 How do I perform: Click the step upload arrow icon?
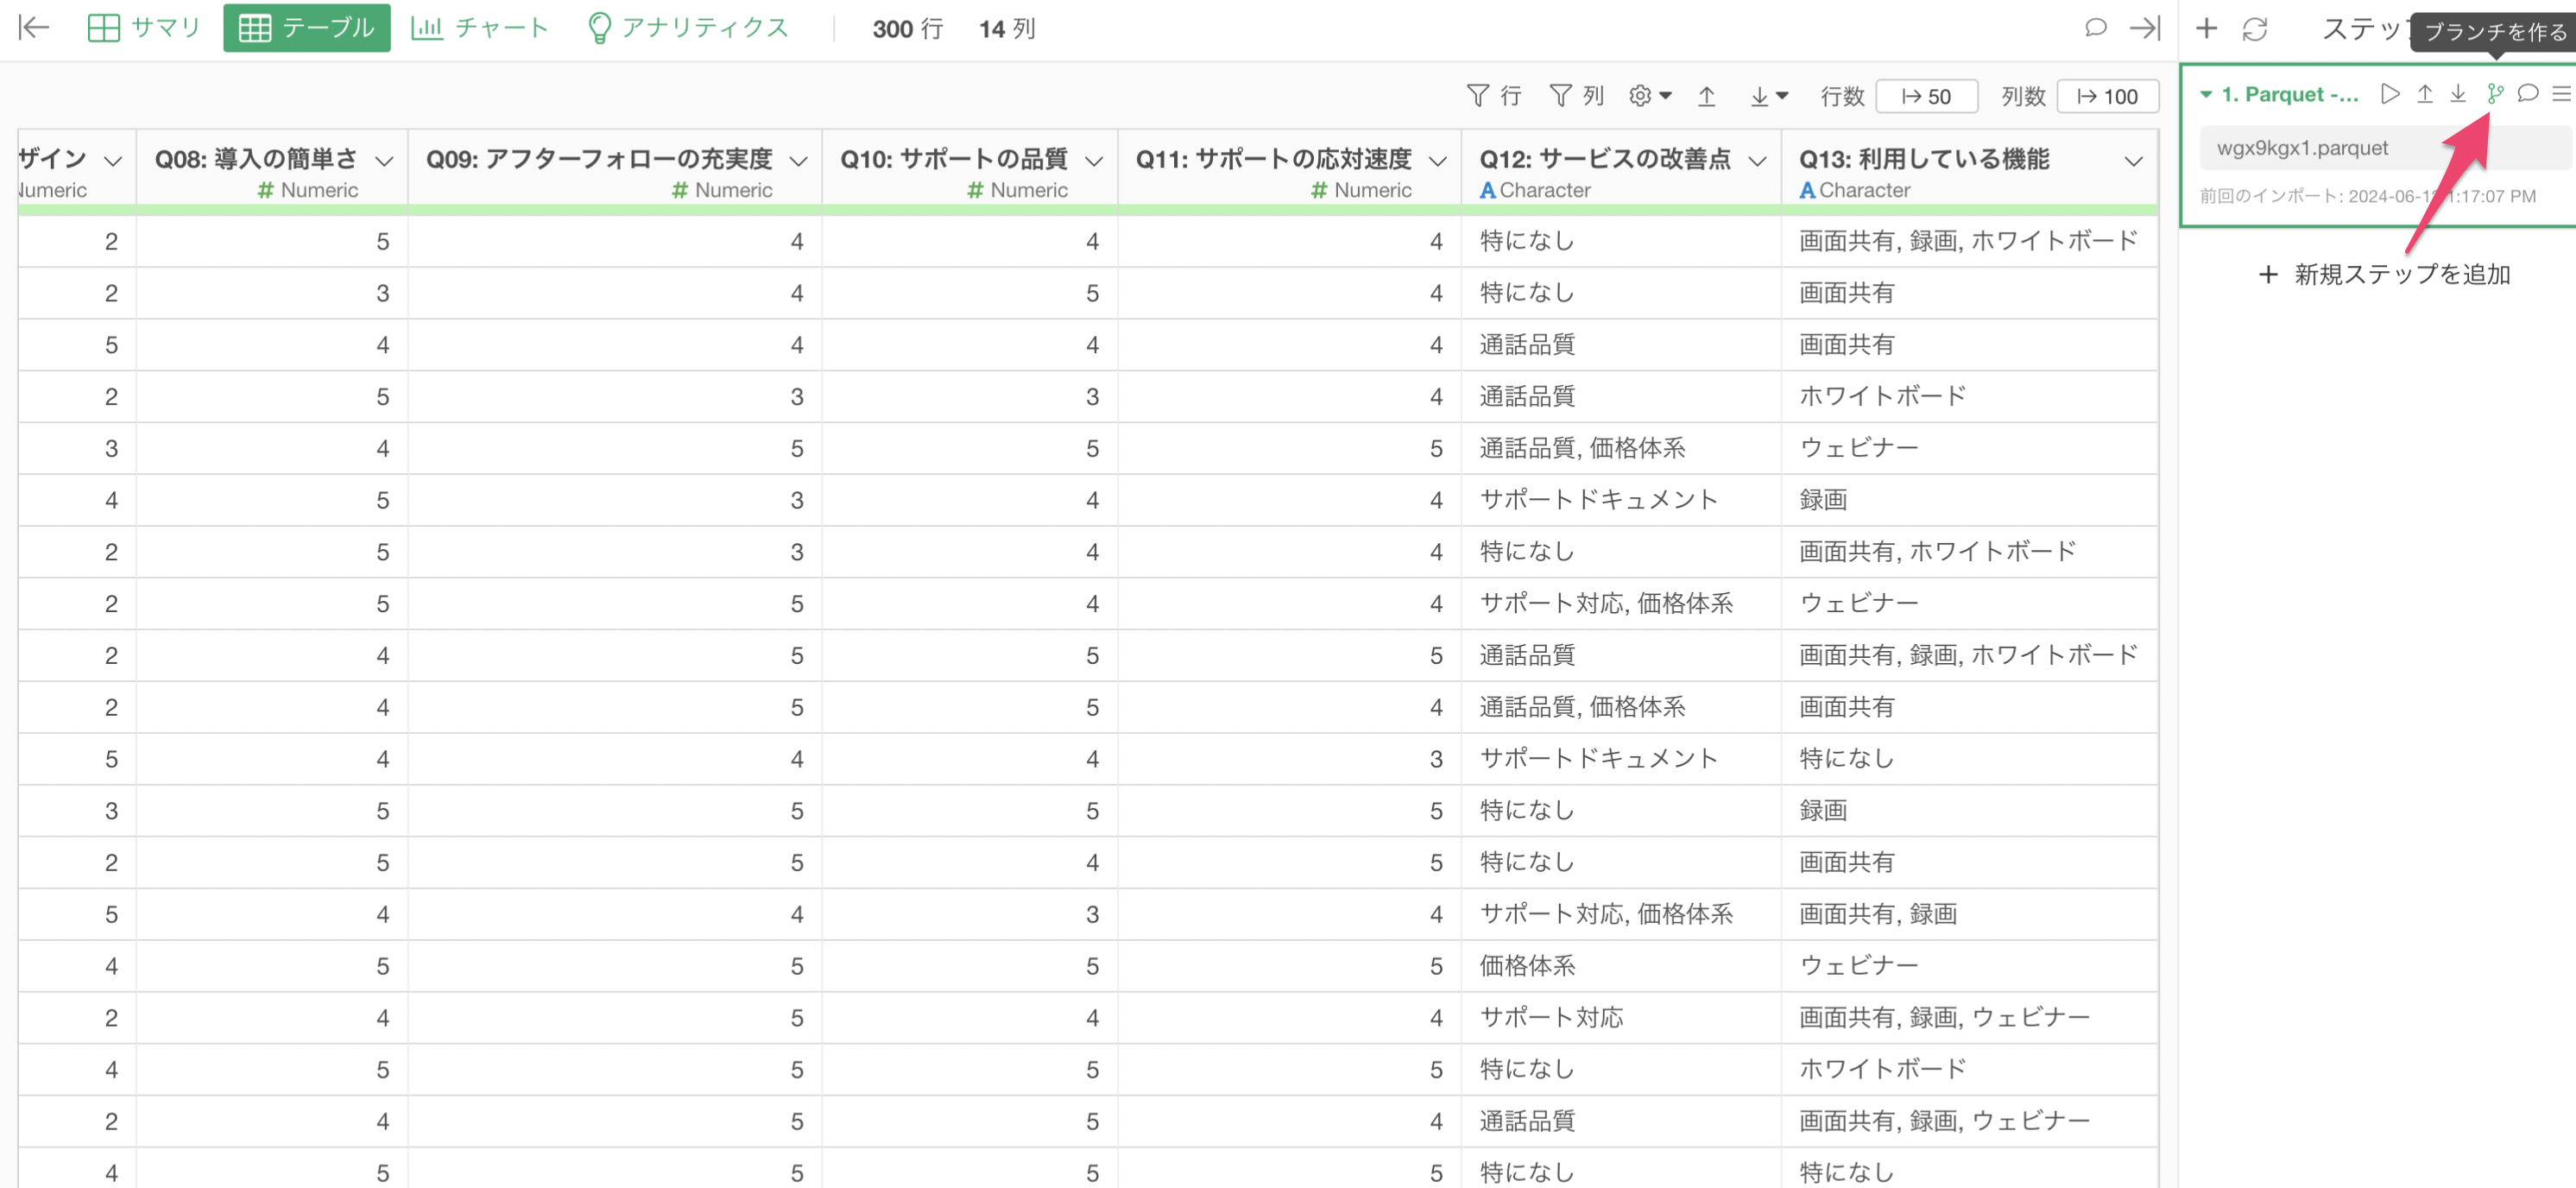point(2425,94)
